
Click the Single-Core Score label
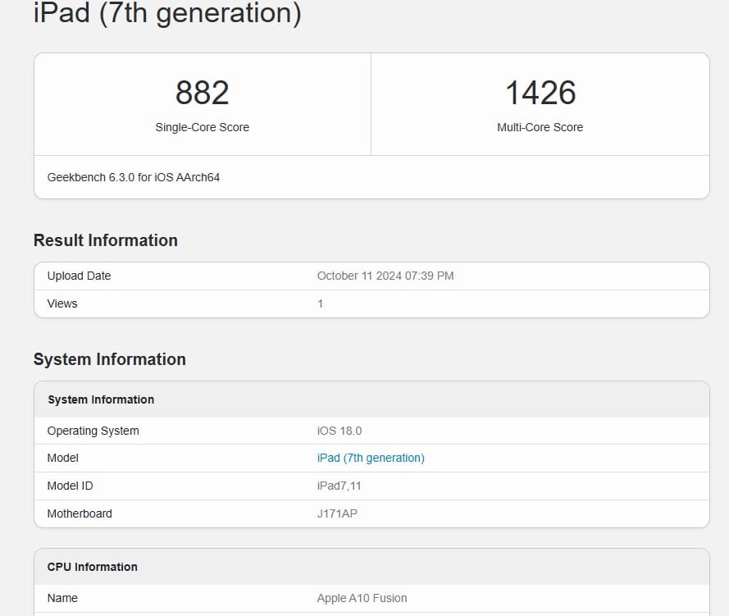(x=203, y=127)
